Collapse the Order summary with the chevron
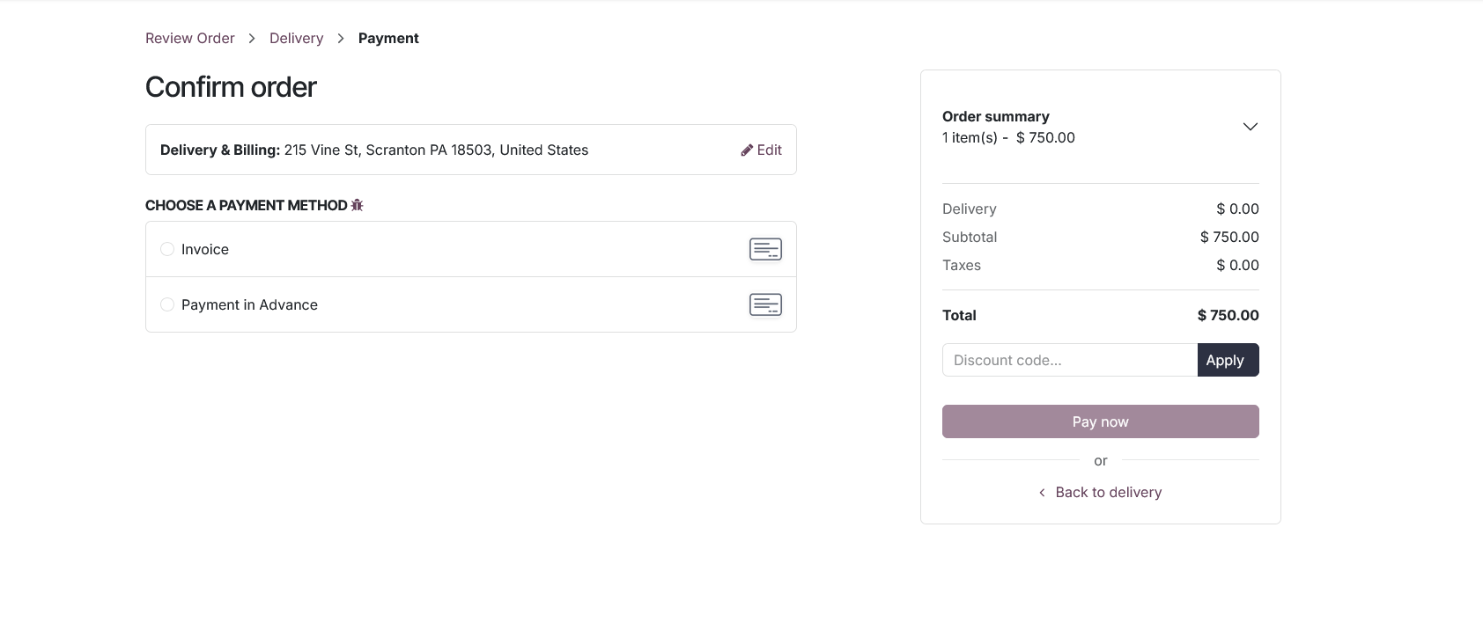 (x=1251, y=126)
